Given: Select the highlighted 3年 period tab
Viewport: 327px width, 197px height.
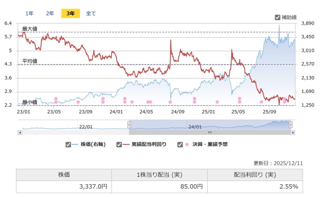Looking at the screenshot, I should (x=70, y=13).
